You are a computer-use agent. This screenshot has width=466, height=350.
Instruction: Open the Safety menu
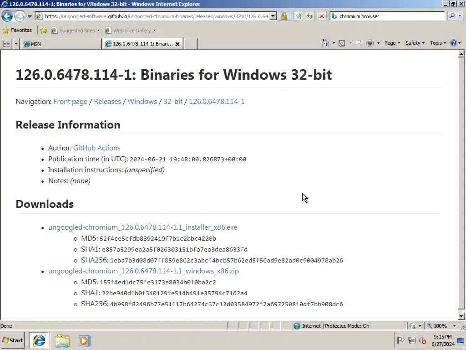pyautogui.click(x=415, y=43)
